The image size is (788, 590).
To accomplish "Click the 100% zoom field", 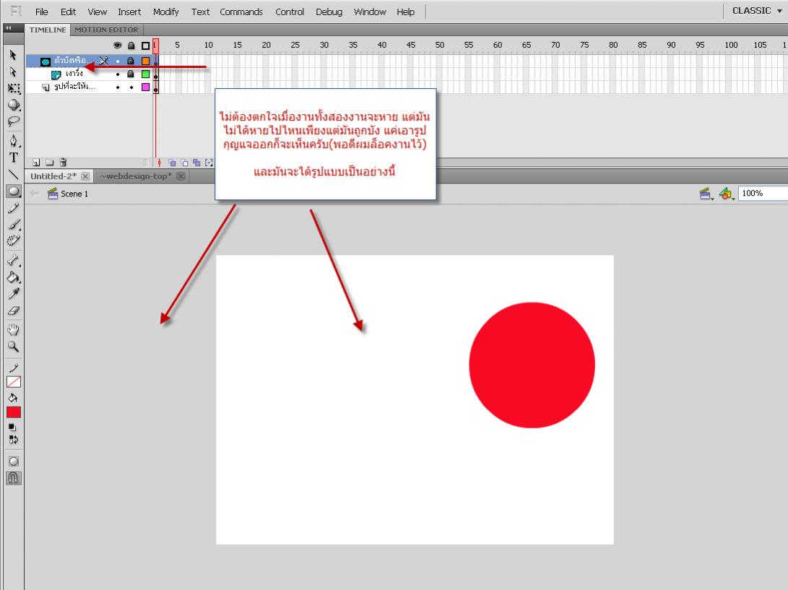I will pyautogui.click(x=763, y=193).
